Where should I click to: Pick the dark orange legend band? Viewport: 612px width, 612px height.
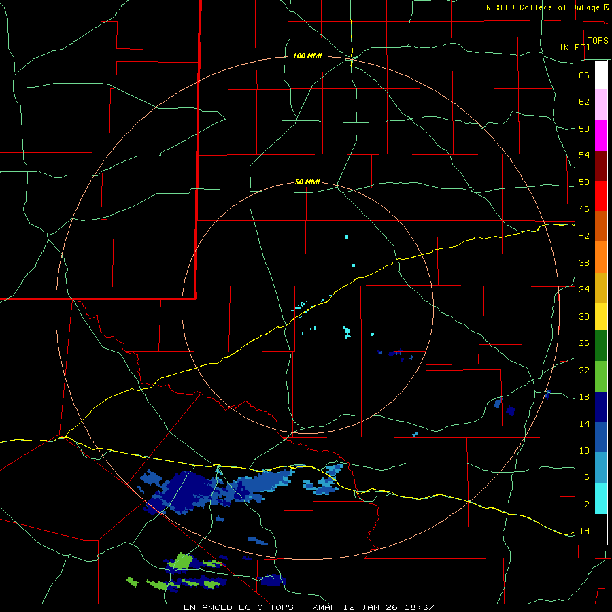600,226
